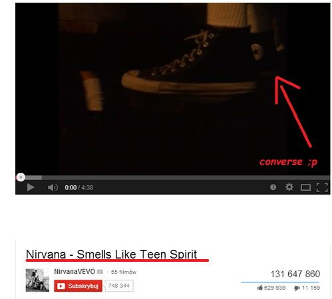Open the video settings gear

(289, 187)
